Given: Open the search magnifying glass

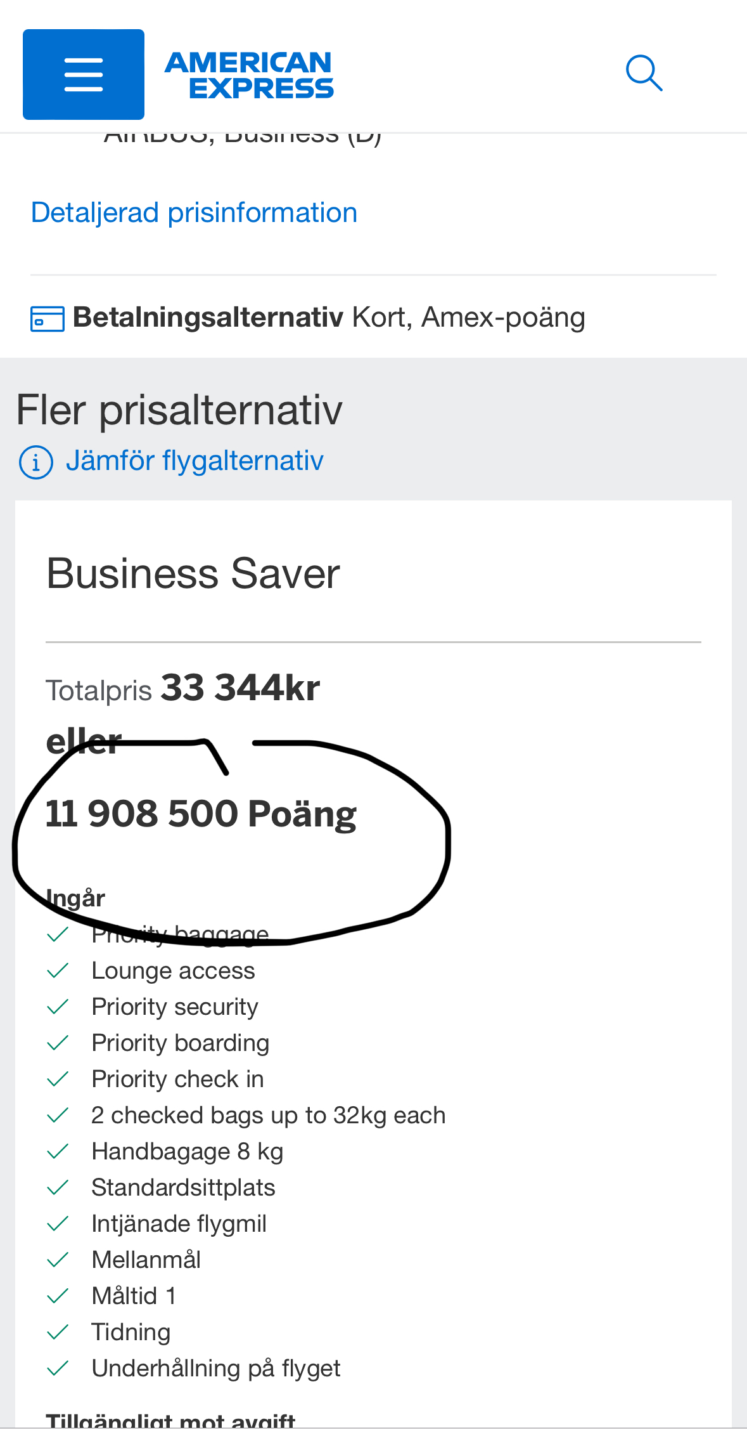Looking at the screenshot, I should (644, 72).
